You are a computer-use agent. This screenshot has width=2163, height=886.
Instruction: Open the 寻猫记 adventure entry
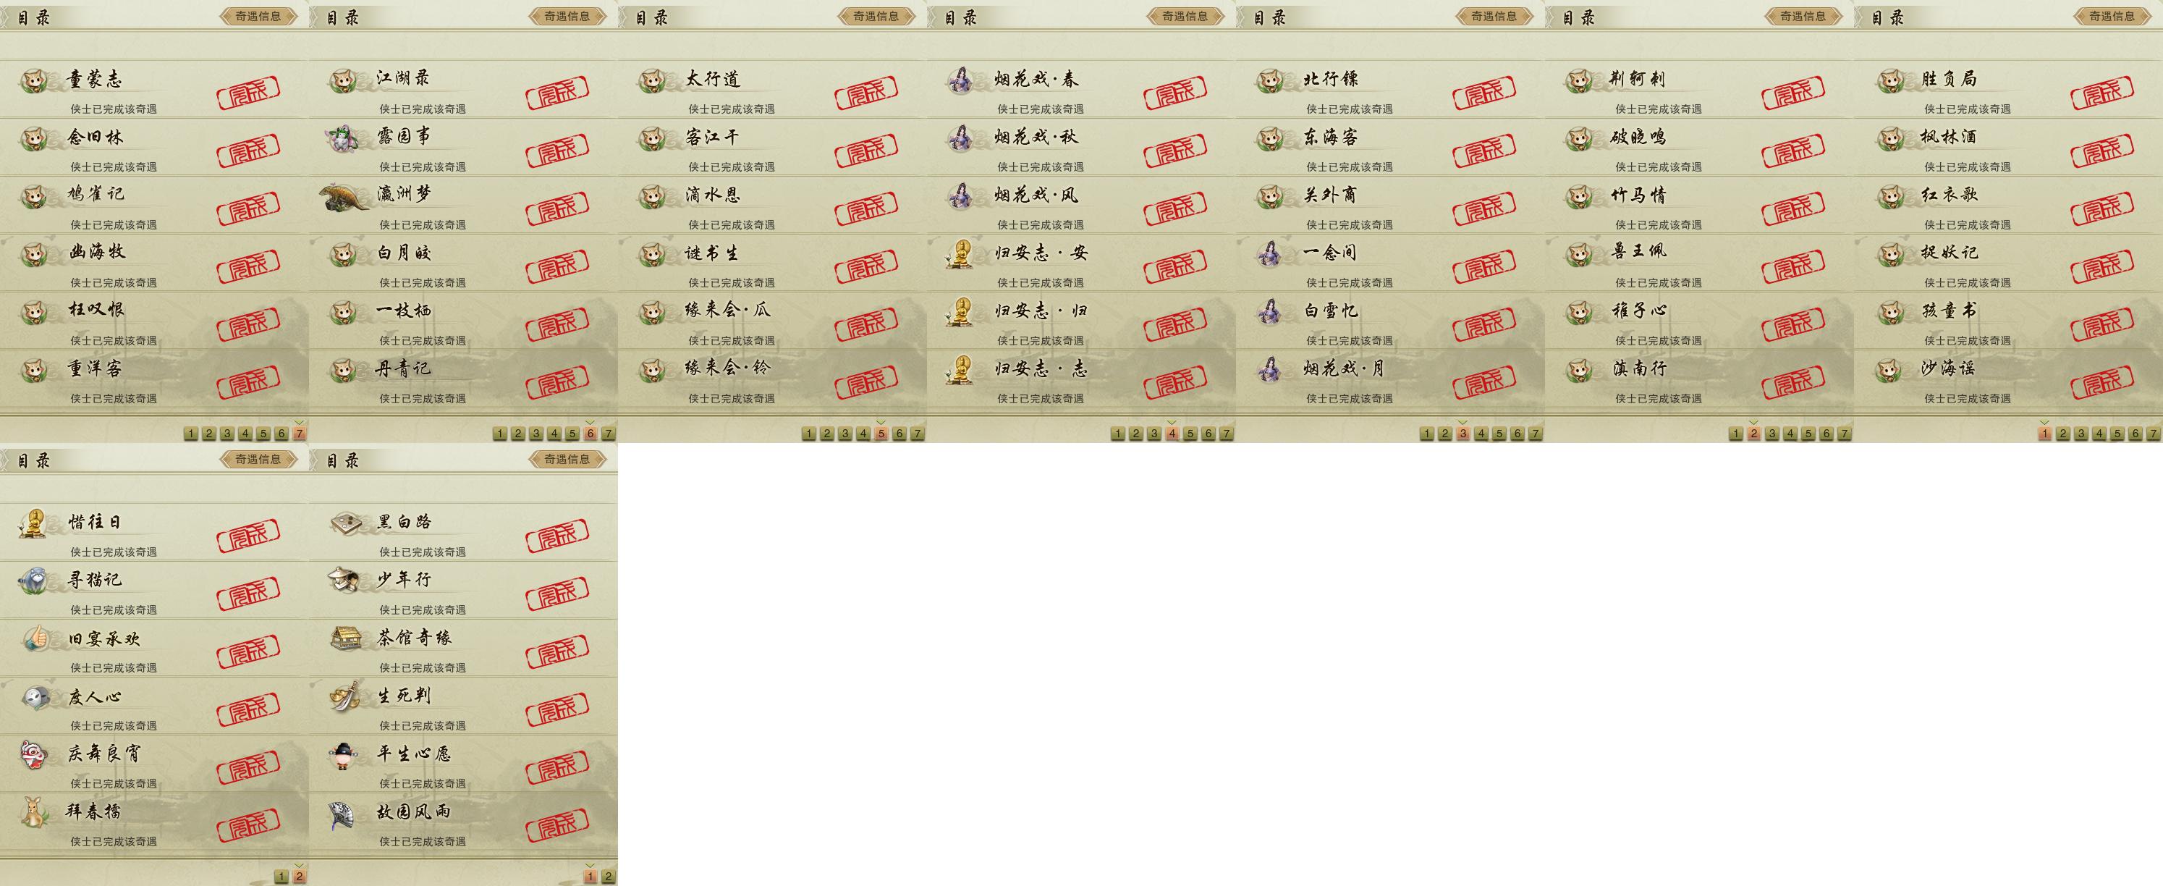(153, 591)
